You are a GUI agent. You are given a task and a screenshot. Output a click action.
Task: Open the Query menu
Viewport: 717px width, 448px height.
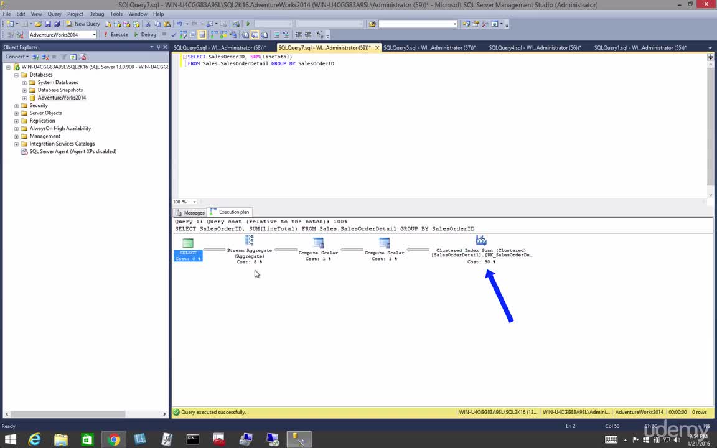click(x=54, y=14)
